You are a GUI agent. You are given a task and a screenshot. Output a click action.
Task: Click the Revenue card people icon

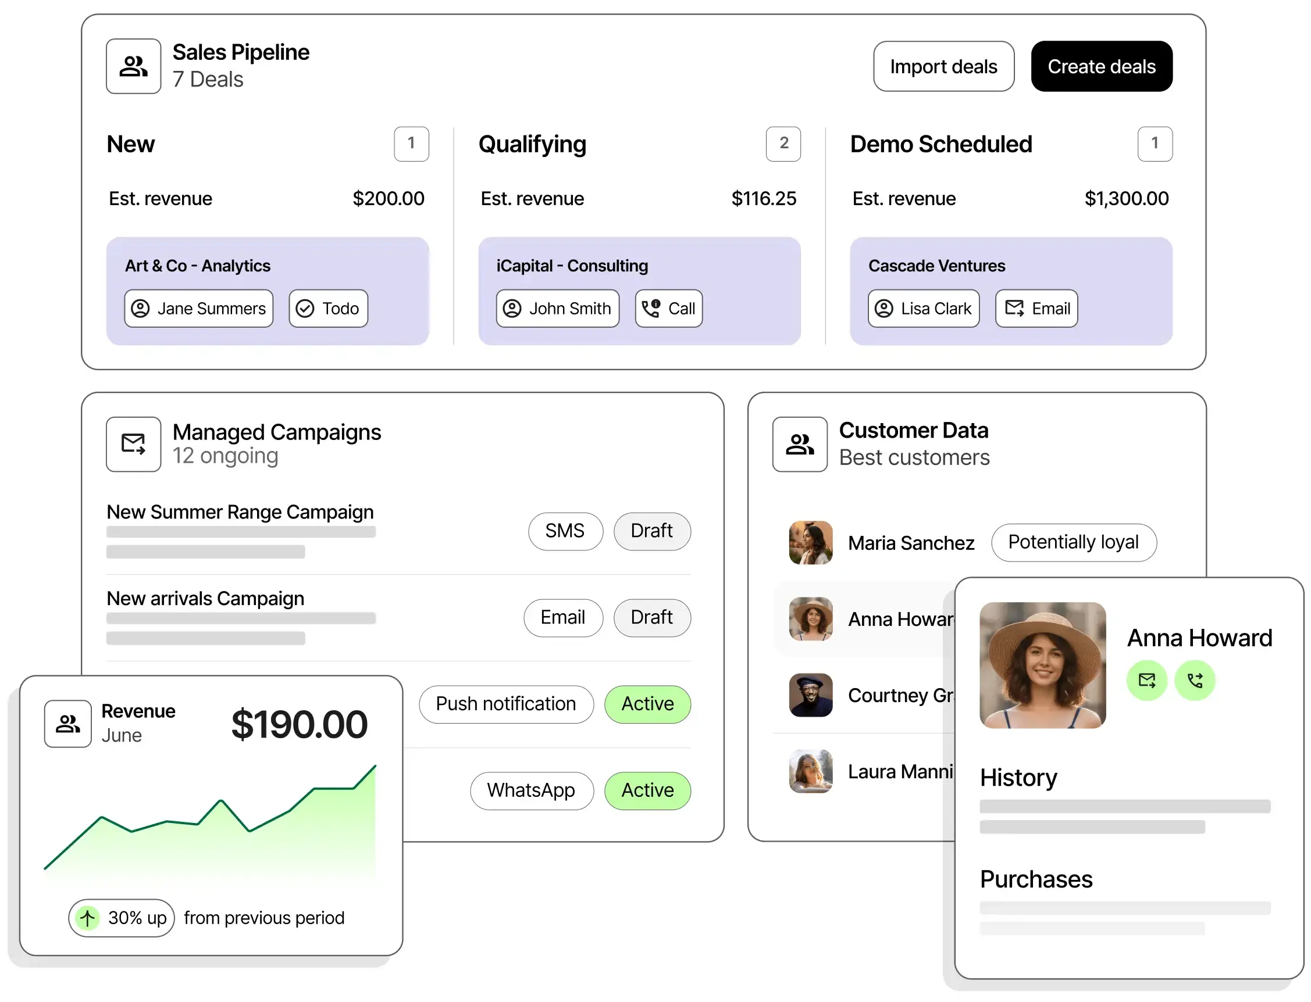67,724
